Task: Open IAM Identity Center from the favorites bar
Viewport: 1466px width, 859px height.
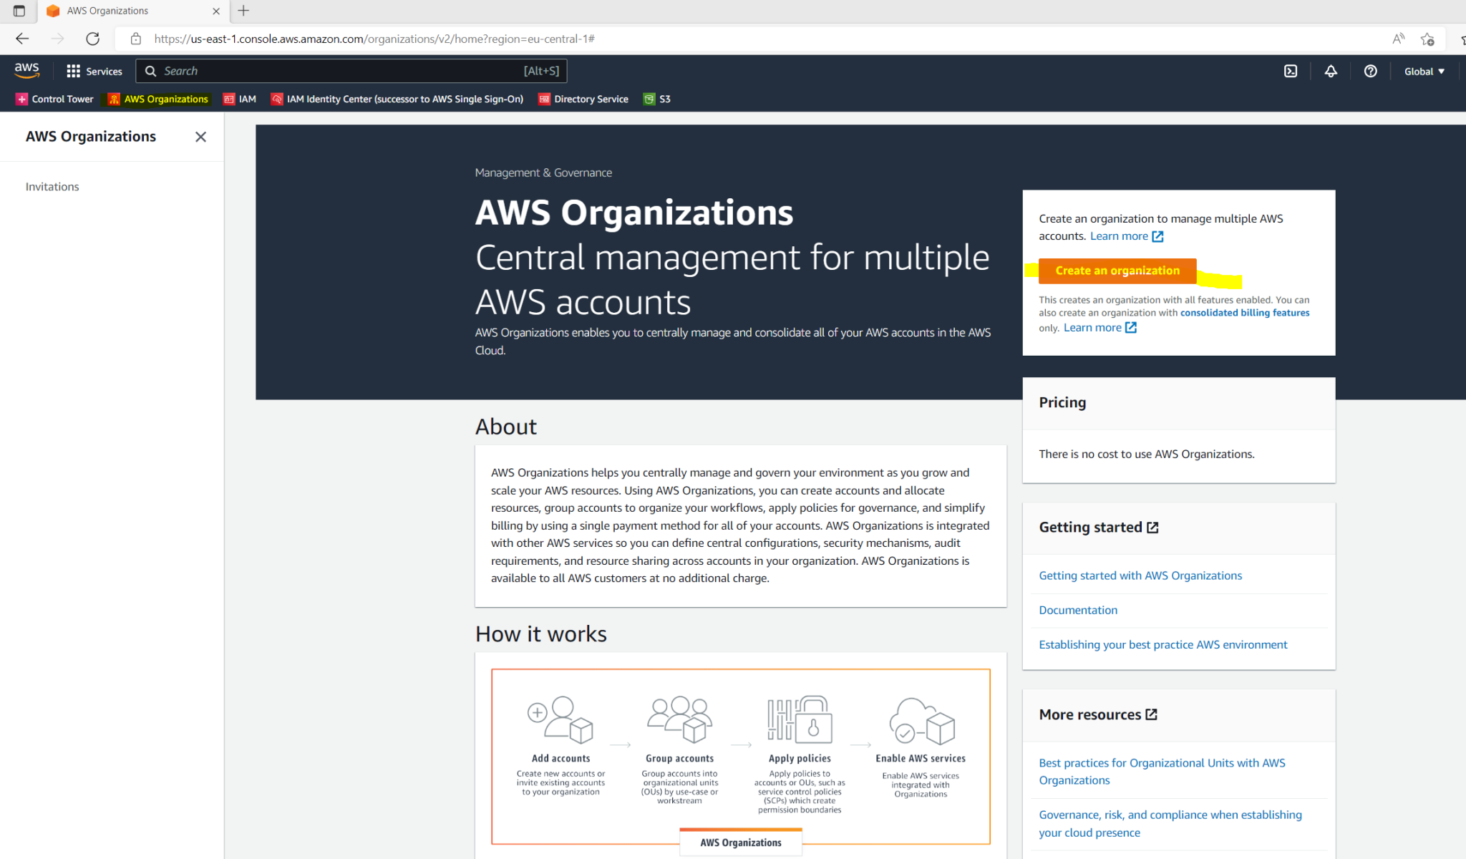Action: [397, 99]
